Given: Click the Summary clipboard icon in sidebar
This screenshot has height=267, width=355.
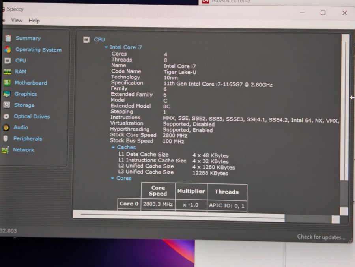Looking at the screenshot, I should pyautogui.click(x=8, y=38).
